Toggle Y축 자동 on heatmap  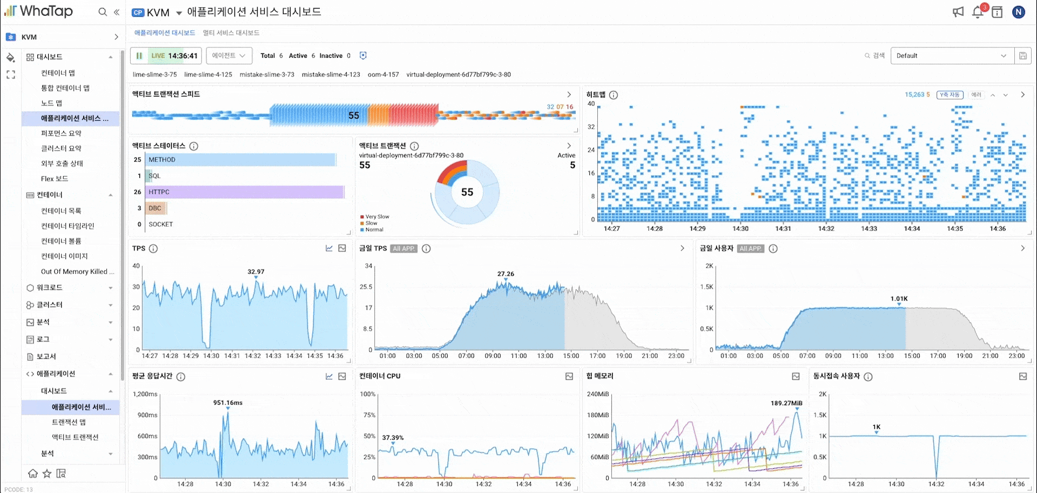pos(950,95)
